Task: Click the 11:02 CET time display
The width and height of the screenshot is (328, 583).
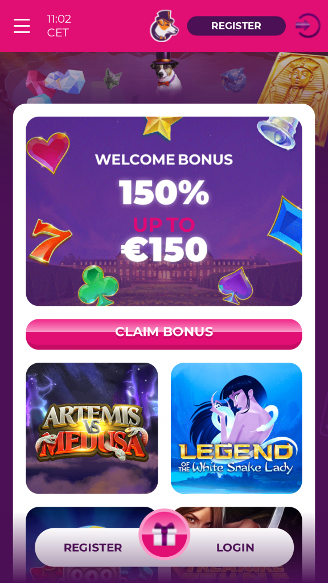Action: (59, 26)
